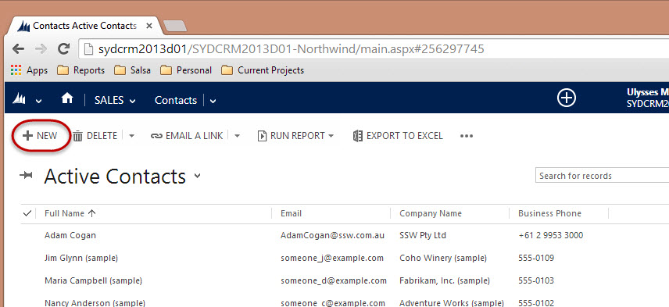
Task: Open Adam Cogan contact record
Action: [x=70, y=235]
